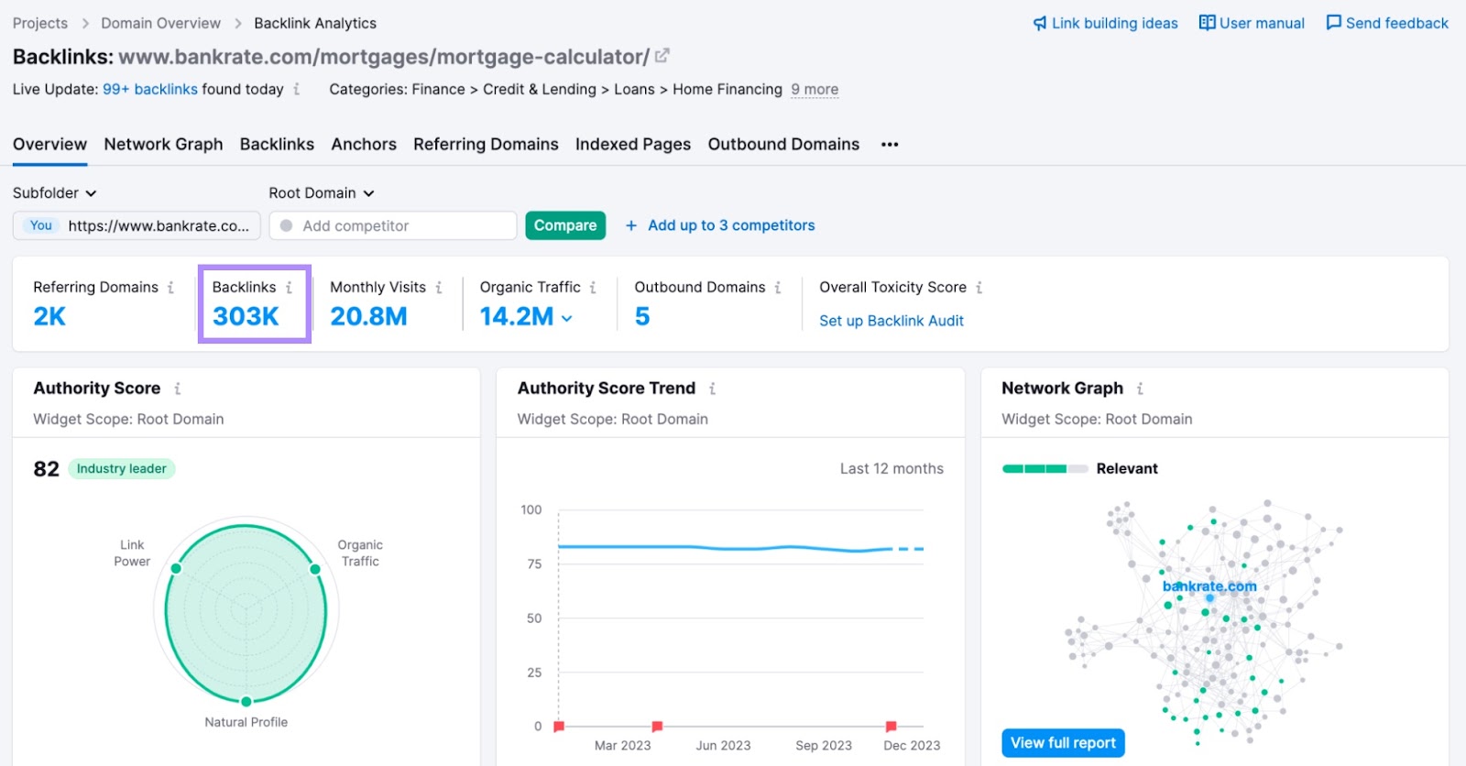
Task: Click info icon next to Network Graph heading
Action: (x=1140, y=388)
